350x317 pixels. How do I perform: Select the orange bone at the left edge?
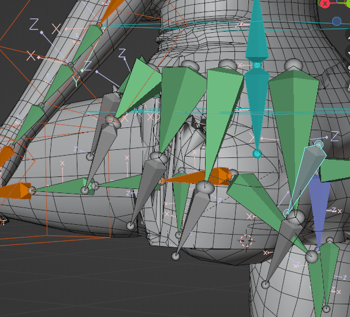[13, 191]
